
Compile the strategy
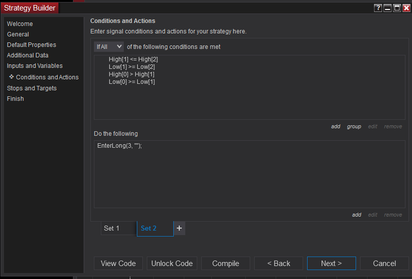point(226,264)
